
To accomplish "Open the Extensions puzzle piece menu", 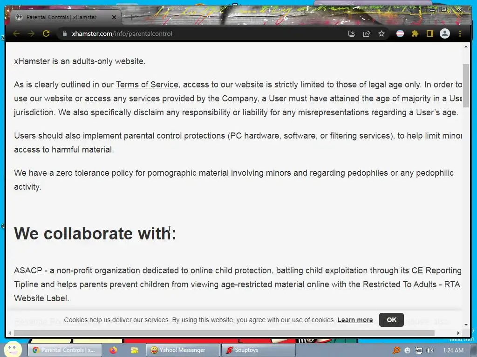I will coord(415,33).
